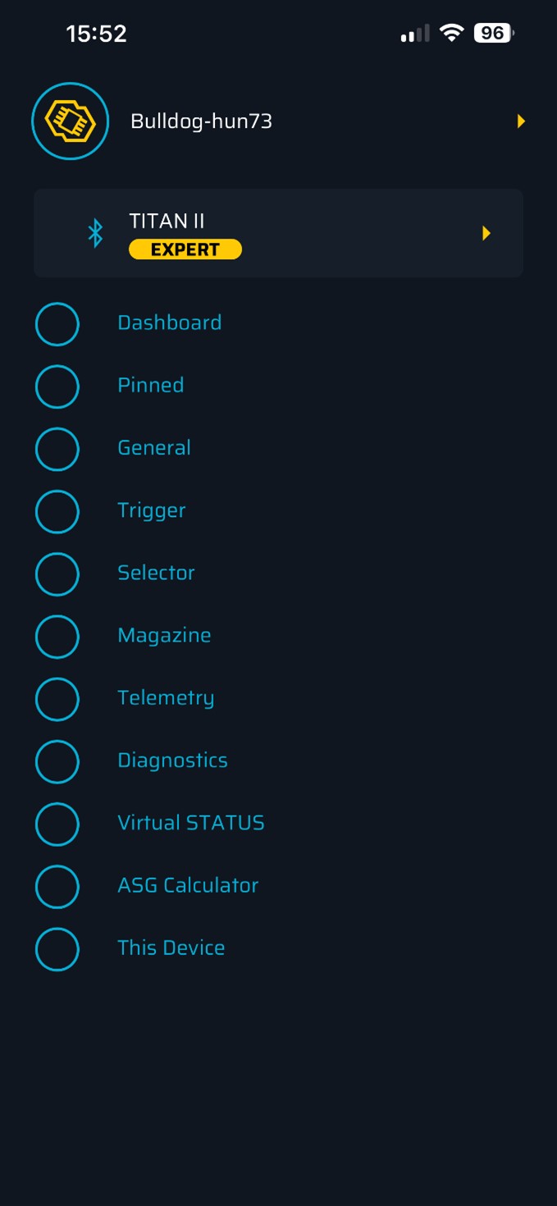This screenshot has width=557, height=1206.
Task: Click the circle icon beside Telemetry
Action: click(x=57, y=699)
